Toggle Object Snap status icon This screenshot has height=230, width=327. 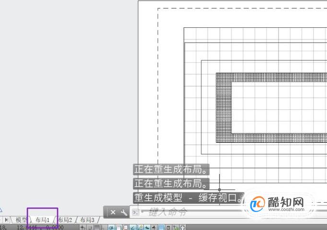click(119, 228)
